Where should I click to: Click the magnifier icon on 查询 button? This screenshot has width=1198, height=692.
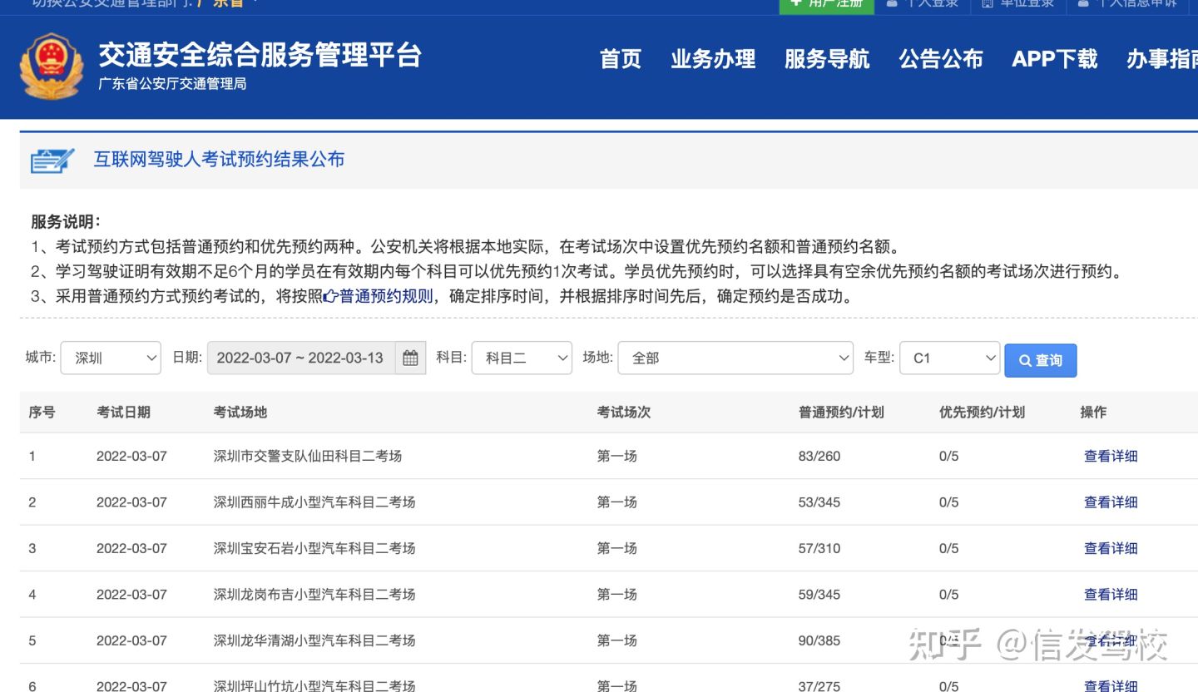(x=1025, y=360)
